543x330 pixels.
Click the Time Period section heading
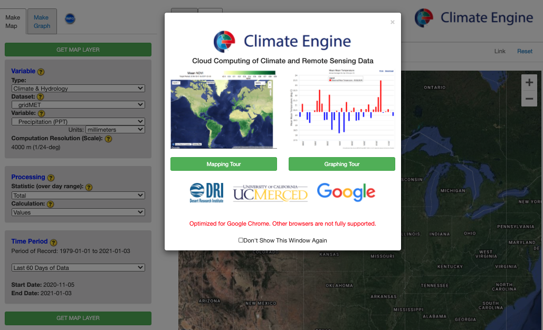pos(30,241)
